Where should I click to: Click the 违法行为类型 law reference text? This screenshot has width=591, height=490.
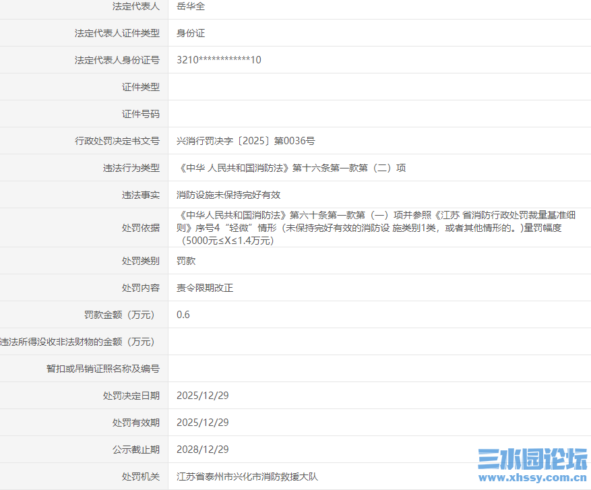pos(291,168)
